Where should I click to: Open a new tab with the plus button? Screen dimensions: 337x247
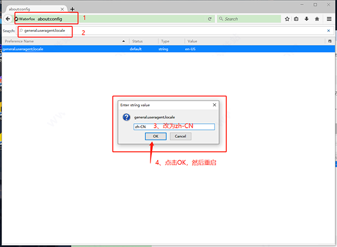(x=72, y=9)
